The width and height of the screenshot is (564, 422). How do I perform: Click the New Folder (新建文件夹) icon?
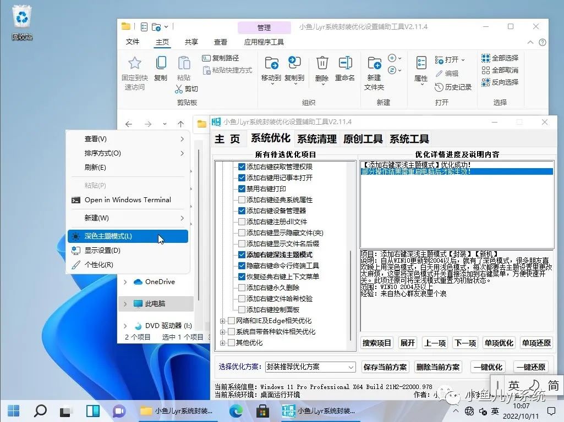[x=375, y=64]
